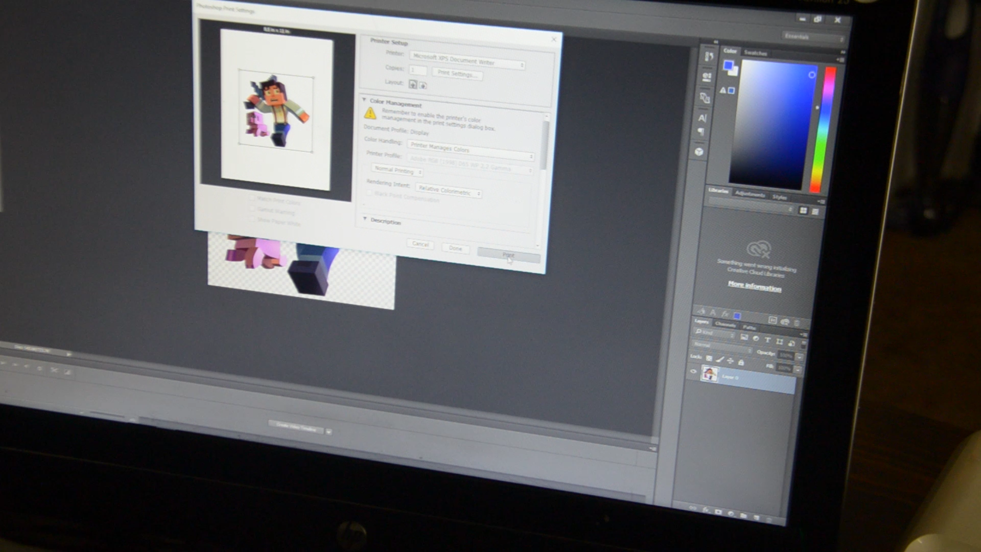Switch to the Color tab
The height and width of the screenshot is (552, 981).
coord(730,51)
